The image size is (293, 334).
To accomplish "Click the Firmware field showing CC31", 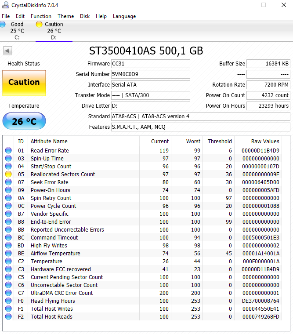I will click(x=151, y=64).
